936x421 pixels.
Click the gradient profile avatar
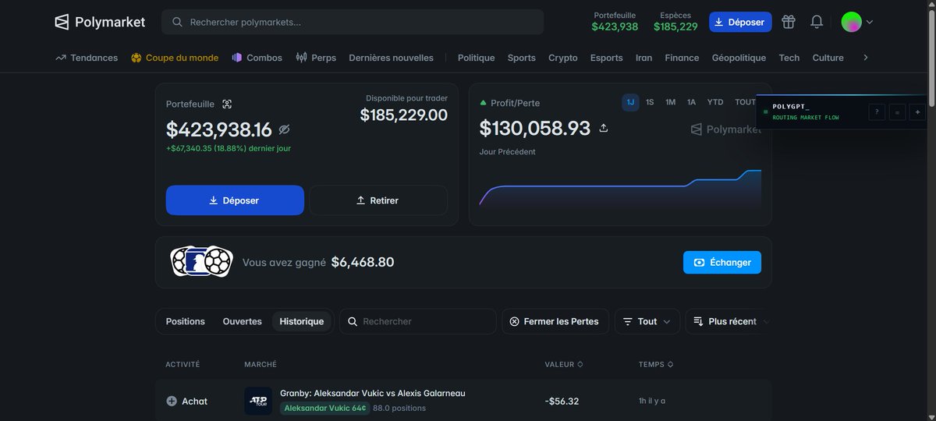coord(851,22)
